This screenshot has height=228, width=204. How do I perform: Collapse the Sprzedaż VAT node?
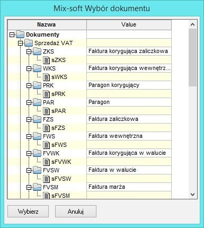[x=21, y=43]
